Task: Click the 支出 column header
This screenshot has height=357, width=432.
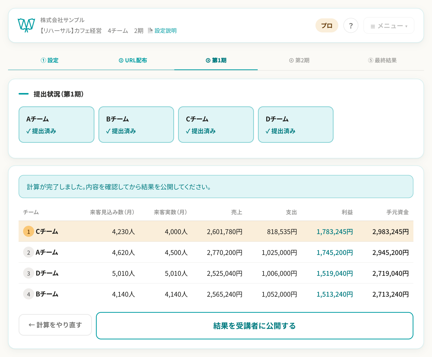Action: (x=292, y=212)
